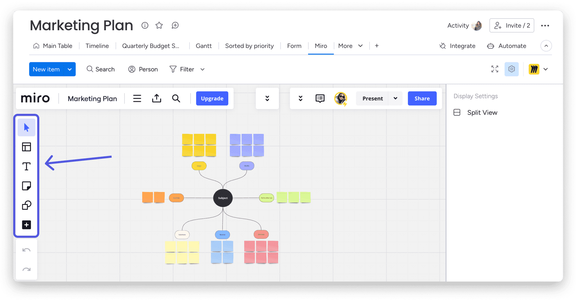Click the Undo arrow
The width and height of the screenshot is (576, 301).
pyautogui.click(x=26, y=250)
